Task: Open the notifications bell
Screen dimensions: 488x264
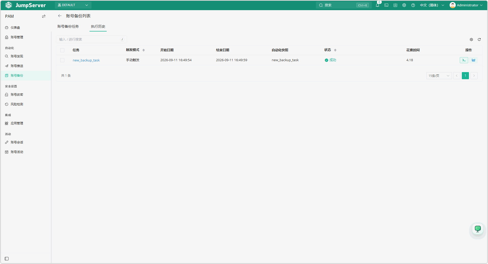Action: (x=377, y=5)
